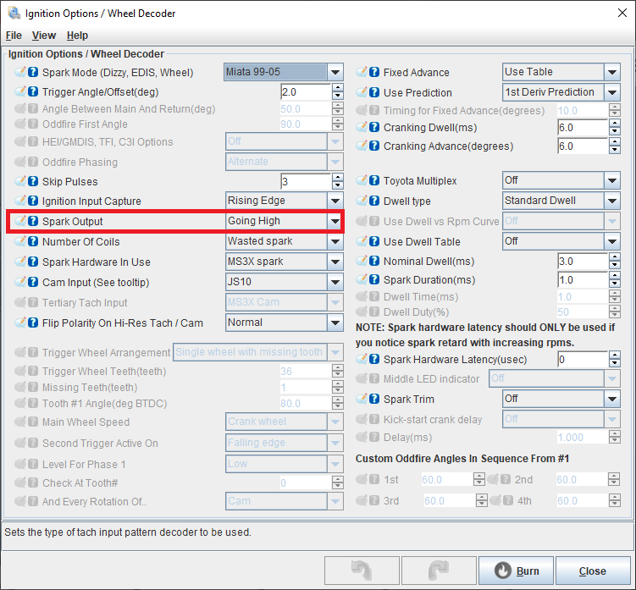Expand Number Of Coils dropdown
The height and width of the screenshot is (590, 636).
335,241
